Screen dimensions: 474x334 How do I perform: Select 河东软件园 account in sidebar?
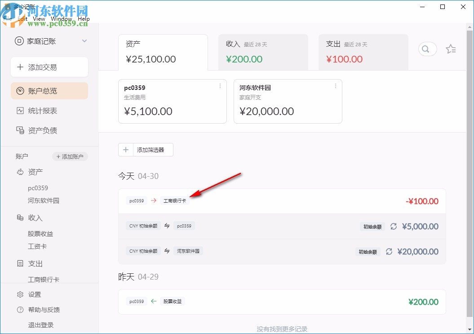44,200
